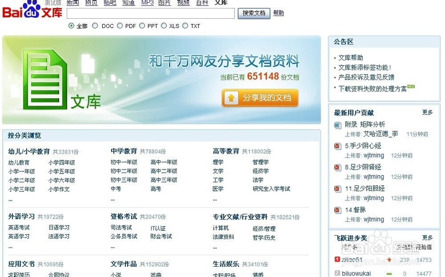Open the 幼儿/小学教育 category heading
445x277 pixels.
click(x=29, y=151)
